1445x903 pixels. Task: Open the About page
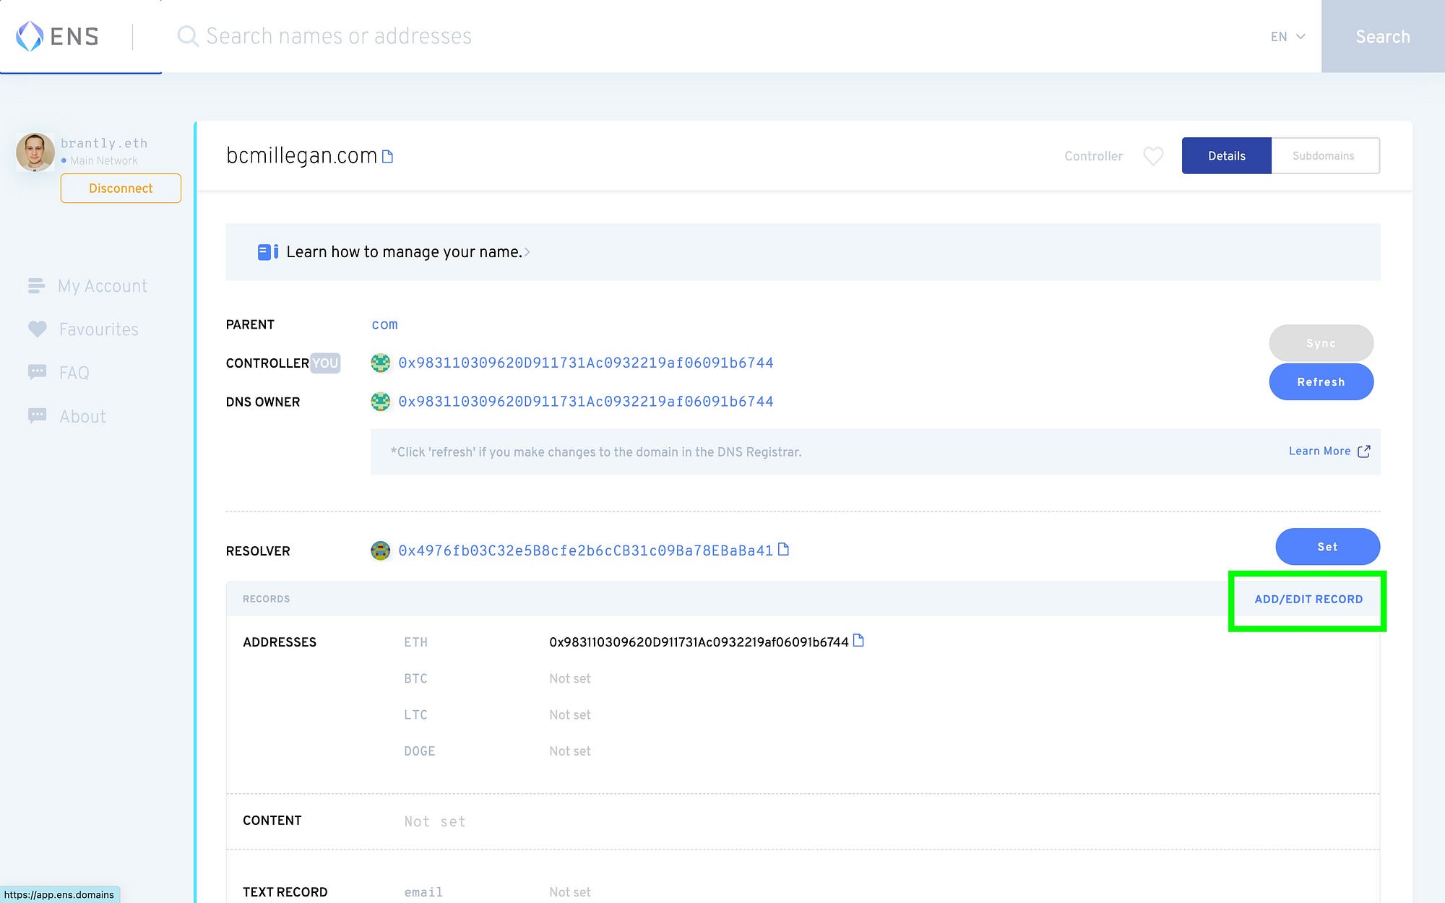pos(82,416)
